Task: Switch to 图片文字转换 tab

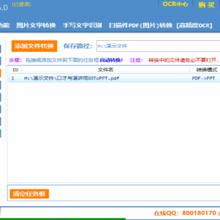Action: point(36,26)
